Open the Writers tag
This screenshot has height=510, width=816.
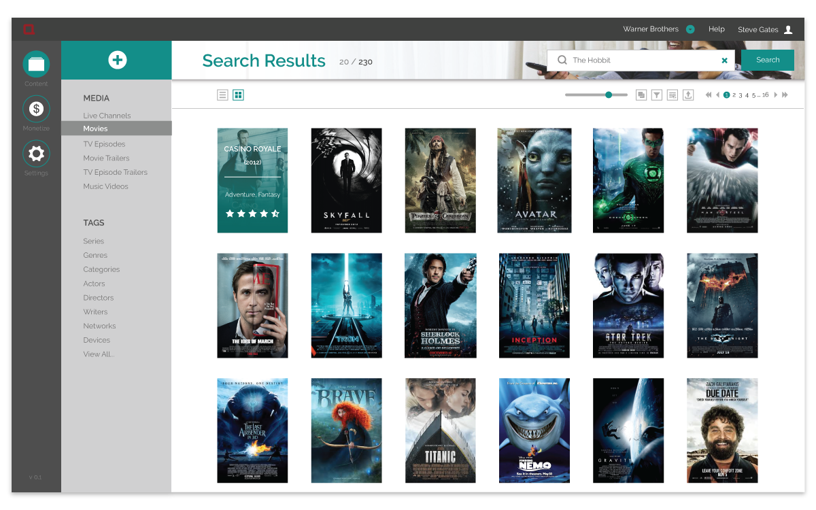pos(95,312)
